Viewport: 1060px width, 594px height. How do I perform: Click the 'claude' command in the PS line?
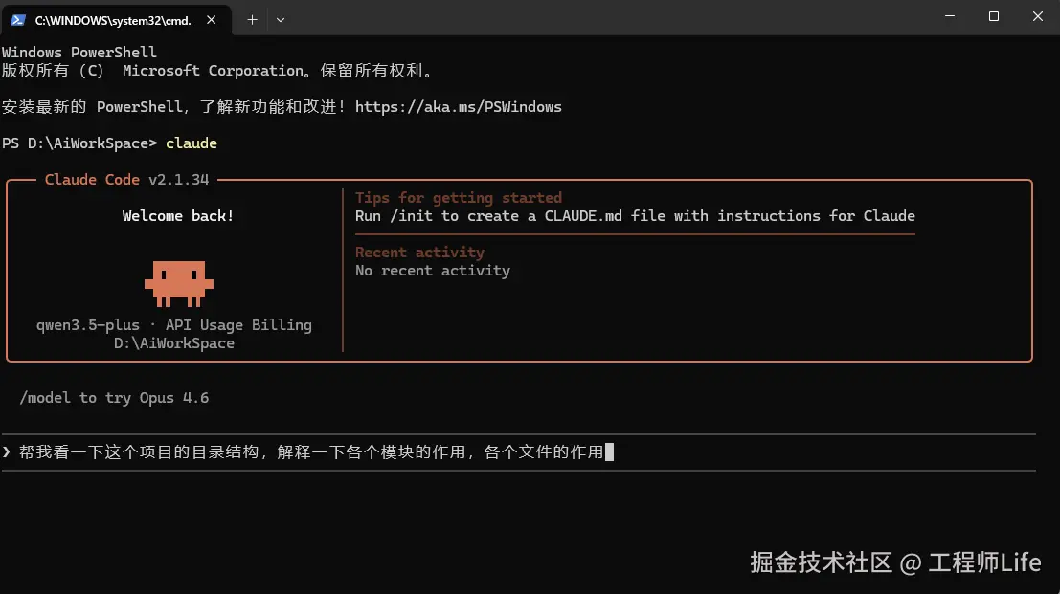pyautogui.click(x=192, y=143)
